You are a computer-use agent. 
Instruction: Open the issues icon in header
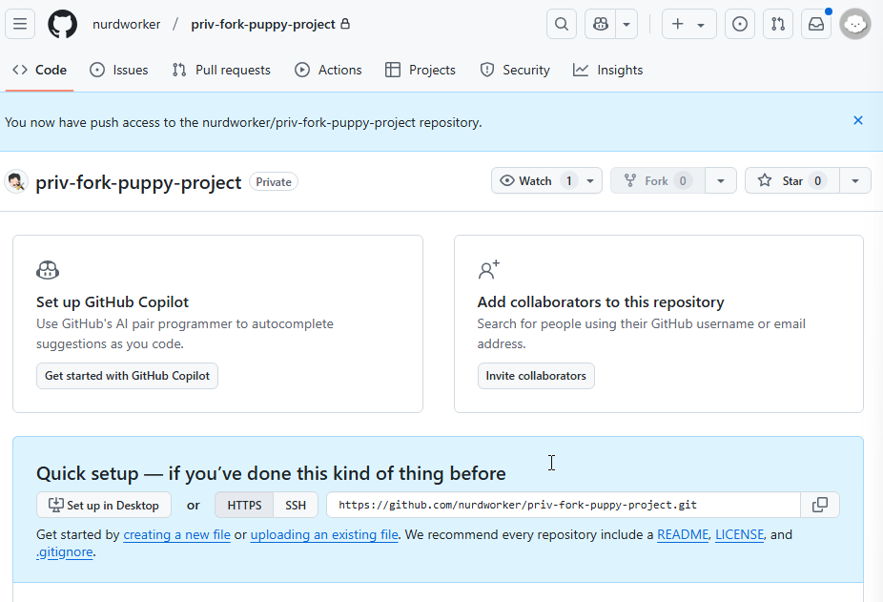[x=740, y=24]
